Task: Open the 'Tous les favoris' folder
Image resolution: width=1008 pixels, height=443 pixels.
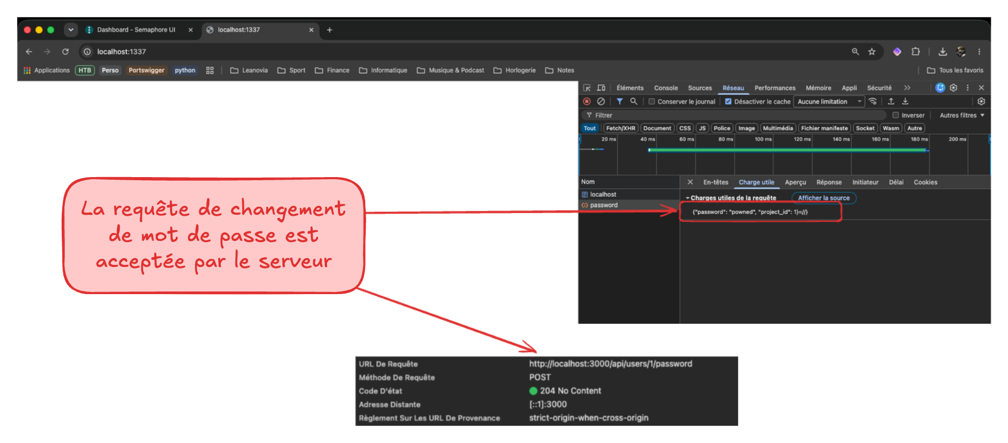Action: [x=955, y=71]
